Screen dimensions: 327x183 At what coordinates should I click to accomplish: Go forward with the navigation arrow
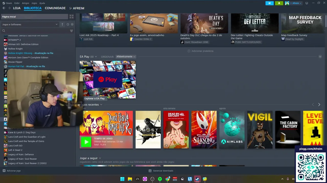point(9,8)
